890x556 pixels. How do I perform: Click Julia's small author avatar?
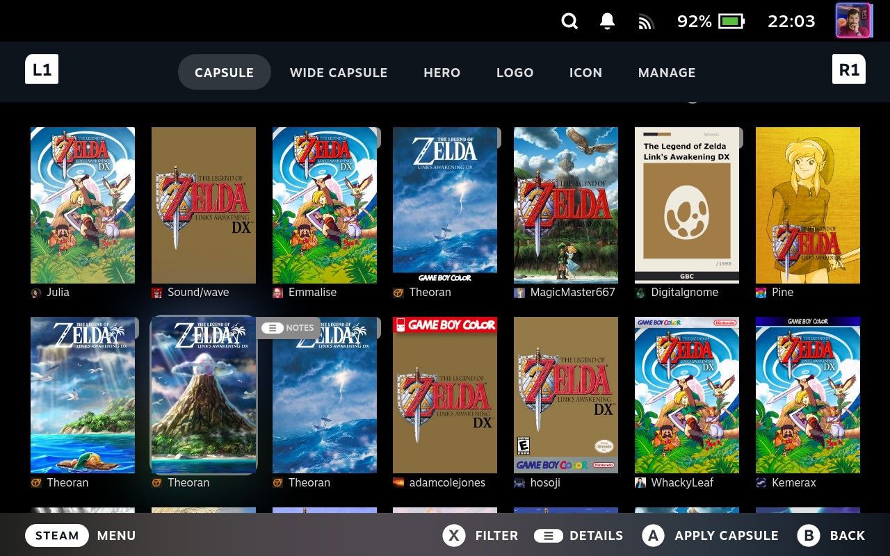pos(36,293)
